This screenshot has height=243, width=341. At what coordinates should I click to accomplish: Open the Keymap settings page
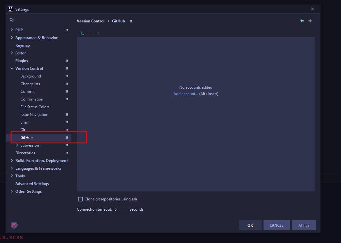[22, 45]
